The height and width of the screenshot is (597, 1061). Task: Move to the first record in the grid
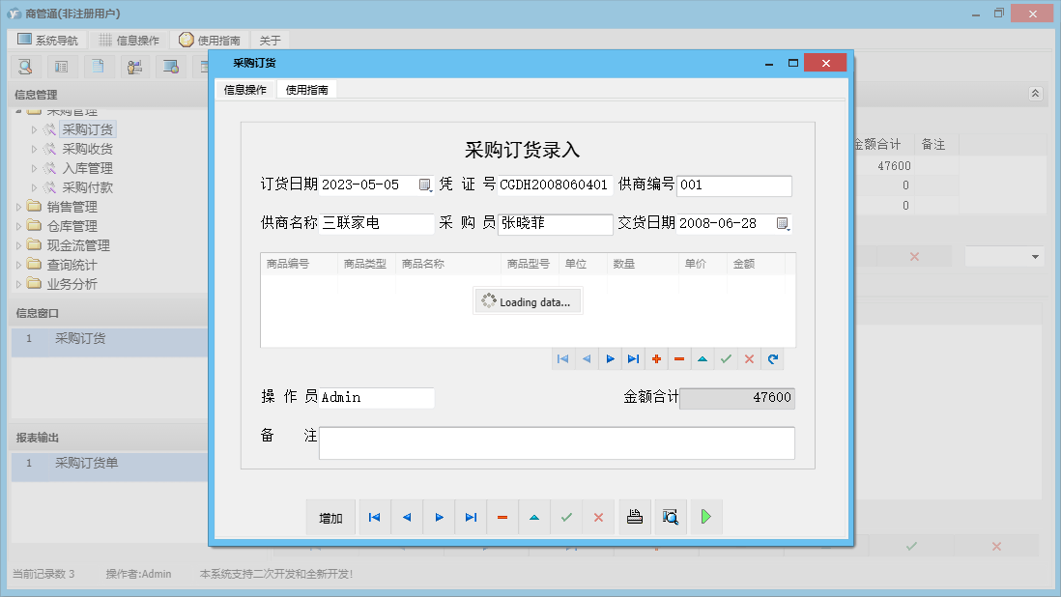click(563, 358)
